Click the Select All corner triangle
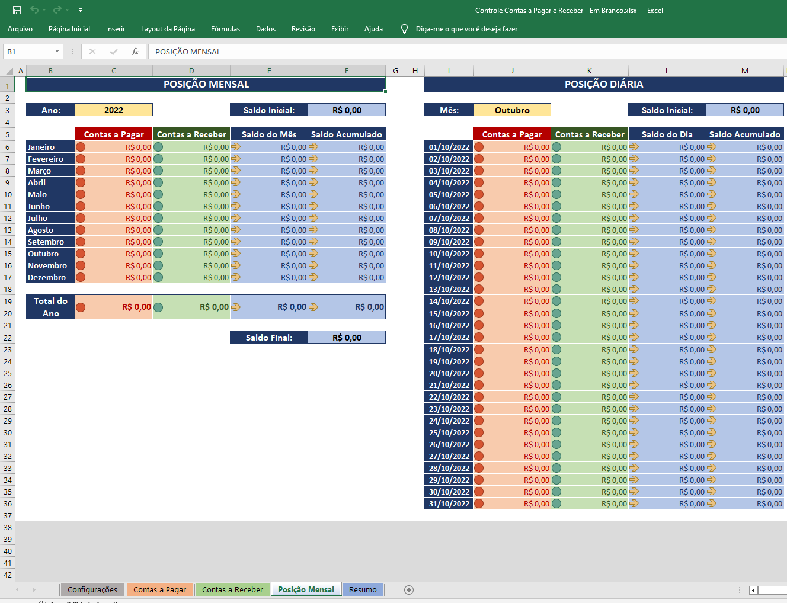This screenshot has height=603, width=787. point(9,71)
